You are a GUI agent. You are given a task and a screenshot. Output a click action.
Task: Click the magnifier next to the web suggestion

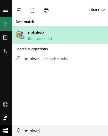[x=18, y=58]
